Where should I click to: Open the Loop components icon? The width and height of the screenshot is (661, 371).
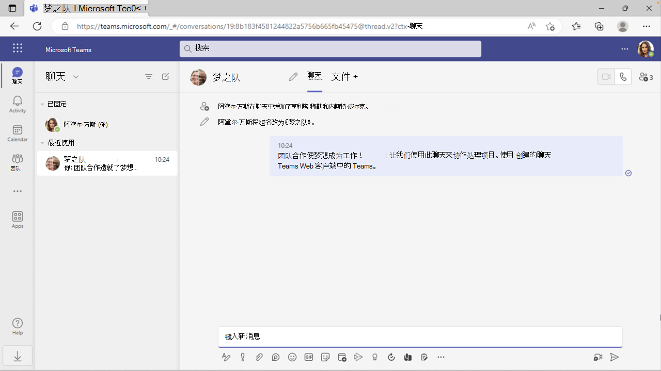[276, 357]
